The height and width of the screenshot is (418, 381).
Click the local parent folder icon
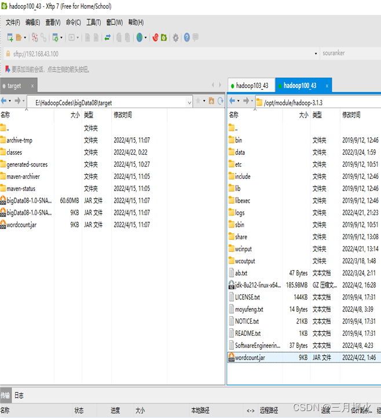211,101
